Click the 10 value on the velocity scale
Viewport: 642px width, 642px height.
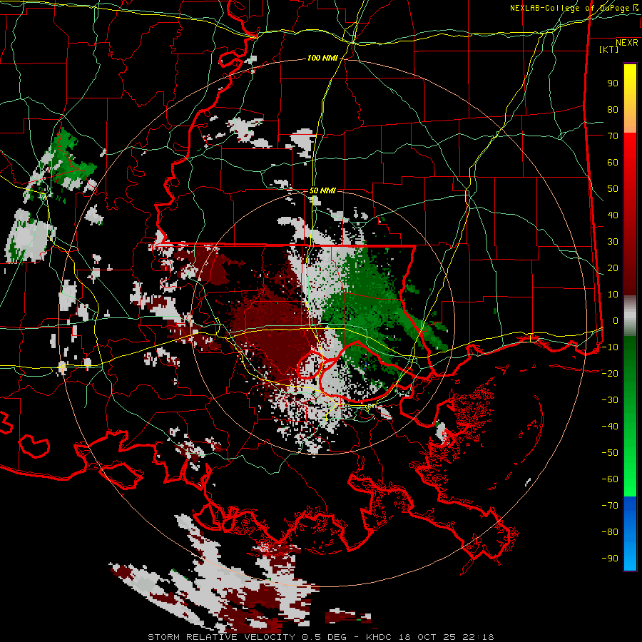tap(613, 295)
